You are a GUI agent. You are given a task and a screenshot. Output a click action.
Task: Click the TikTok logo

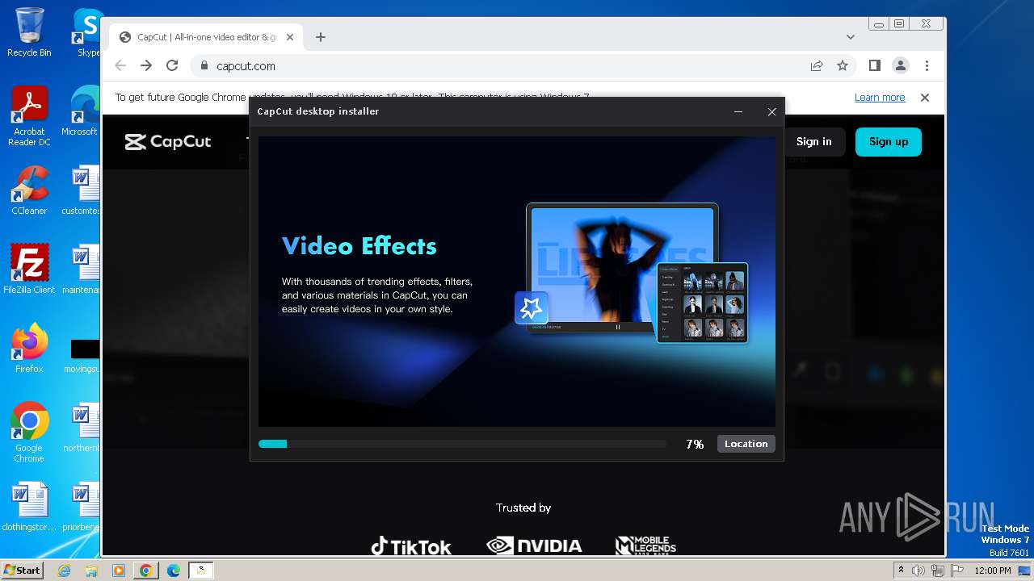coord(411,546)
